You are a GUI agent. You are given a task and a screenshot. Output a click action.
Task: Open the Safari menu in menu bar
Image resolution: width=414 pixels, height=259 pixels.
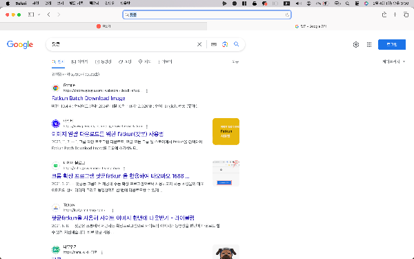(21, 3)
